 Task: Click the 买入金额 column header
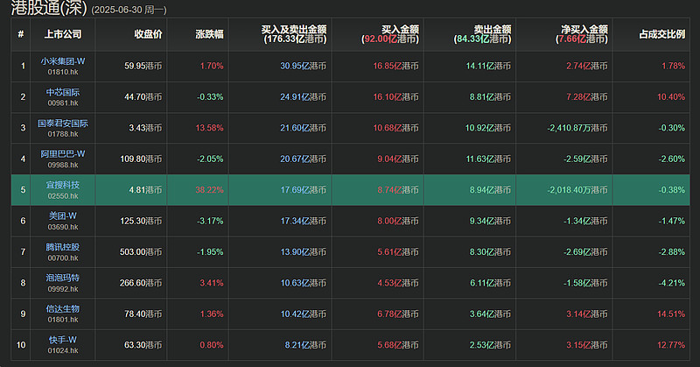point(400,30)
